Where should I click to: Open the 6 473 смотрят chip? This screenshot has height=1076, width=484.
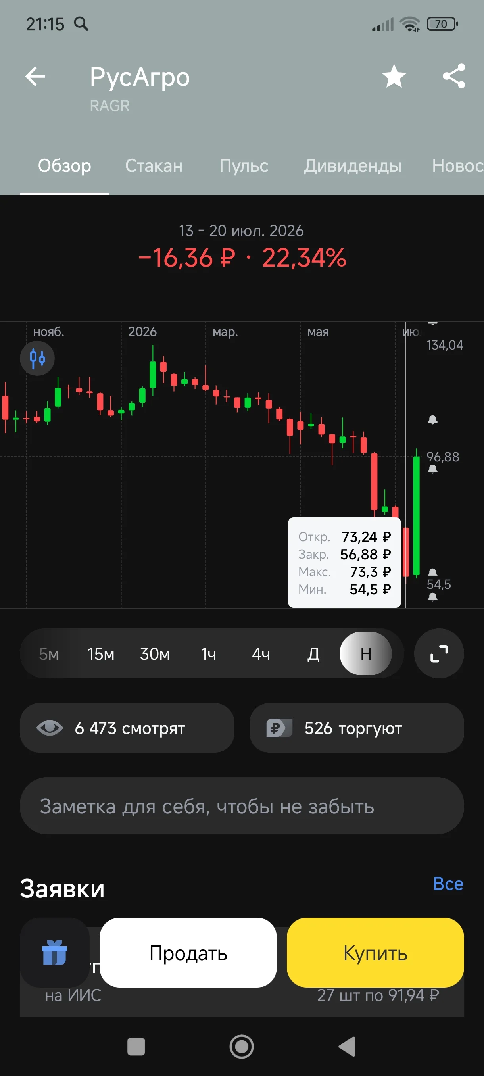coord(127,728)
